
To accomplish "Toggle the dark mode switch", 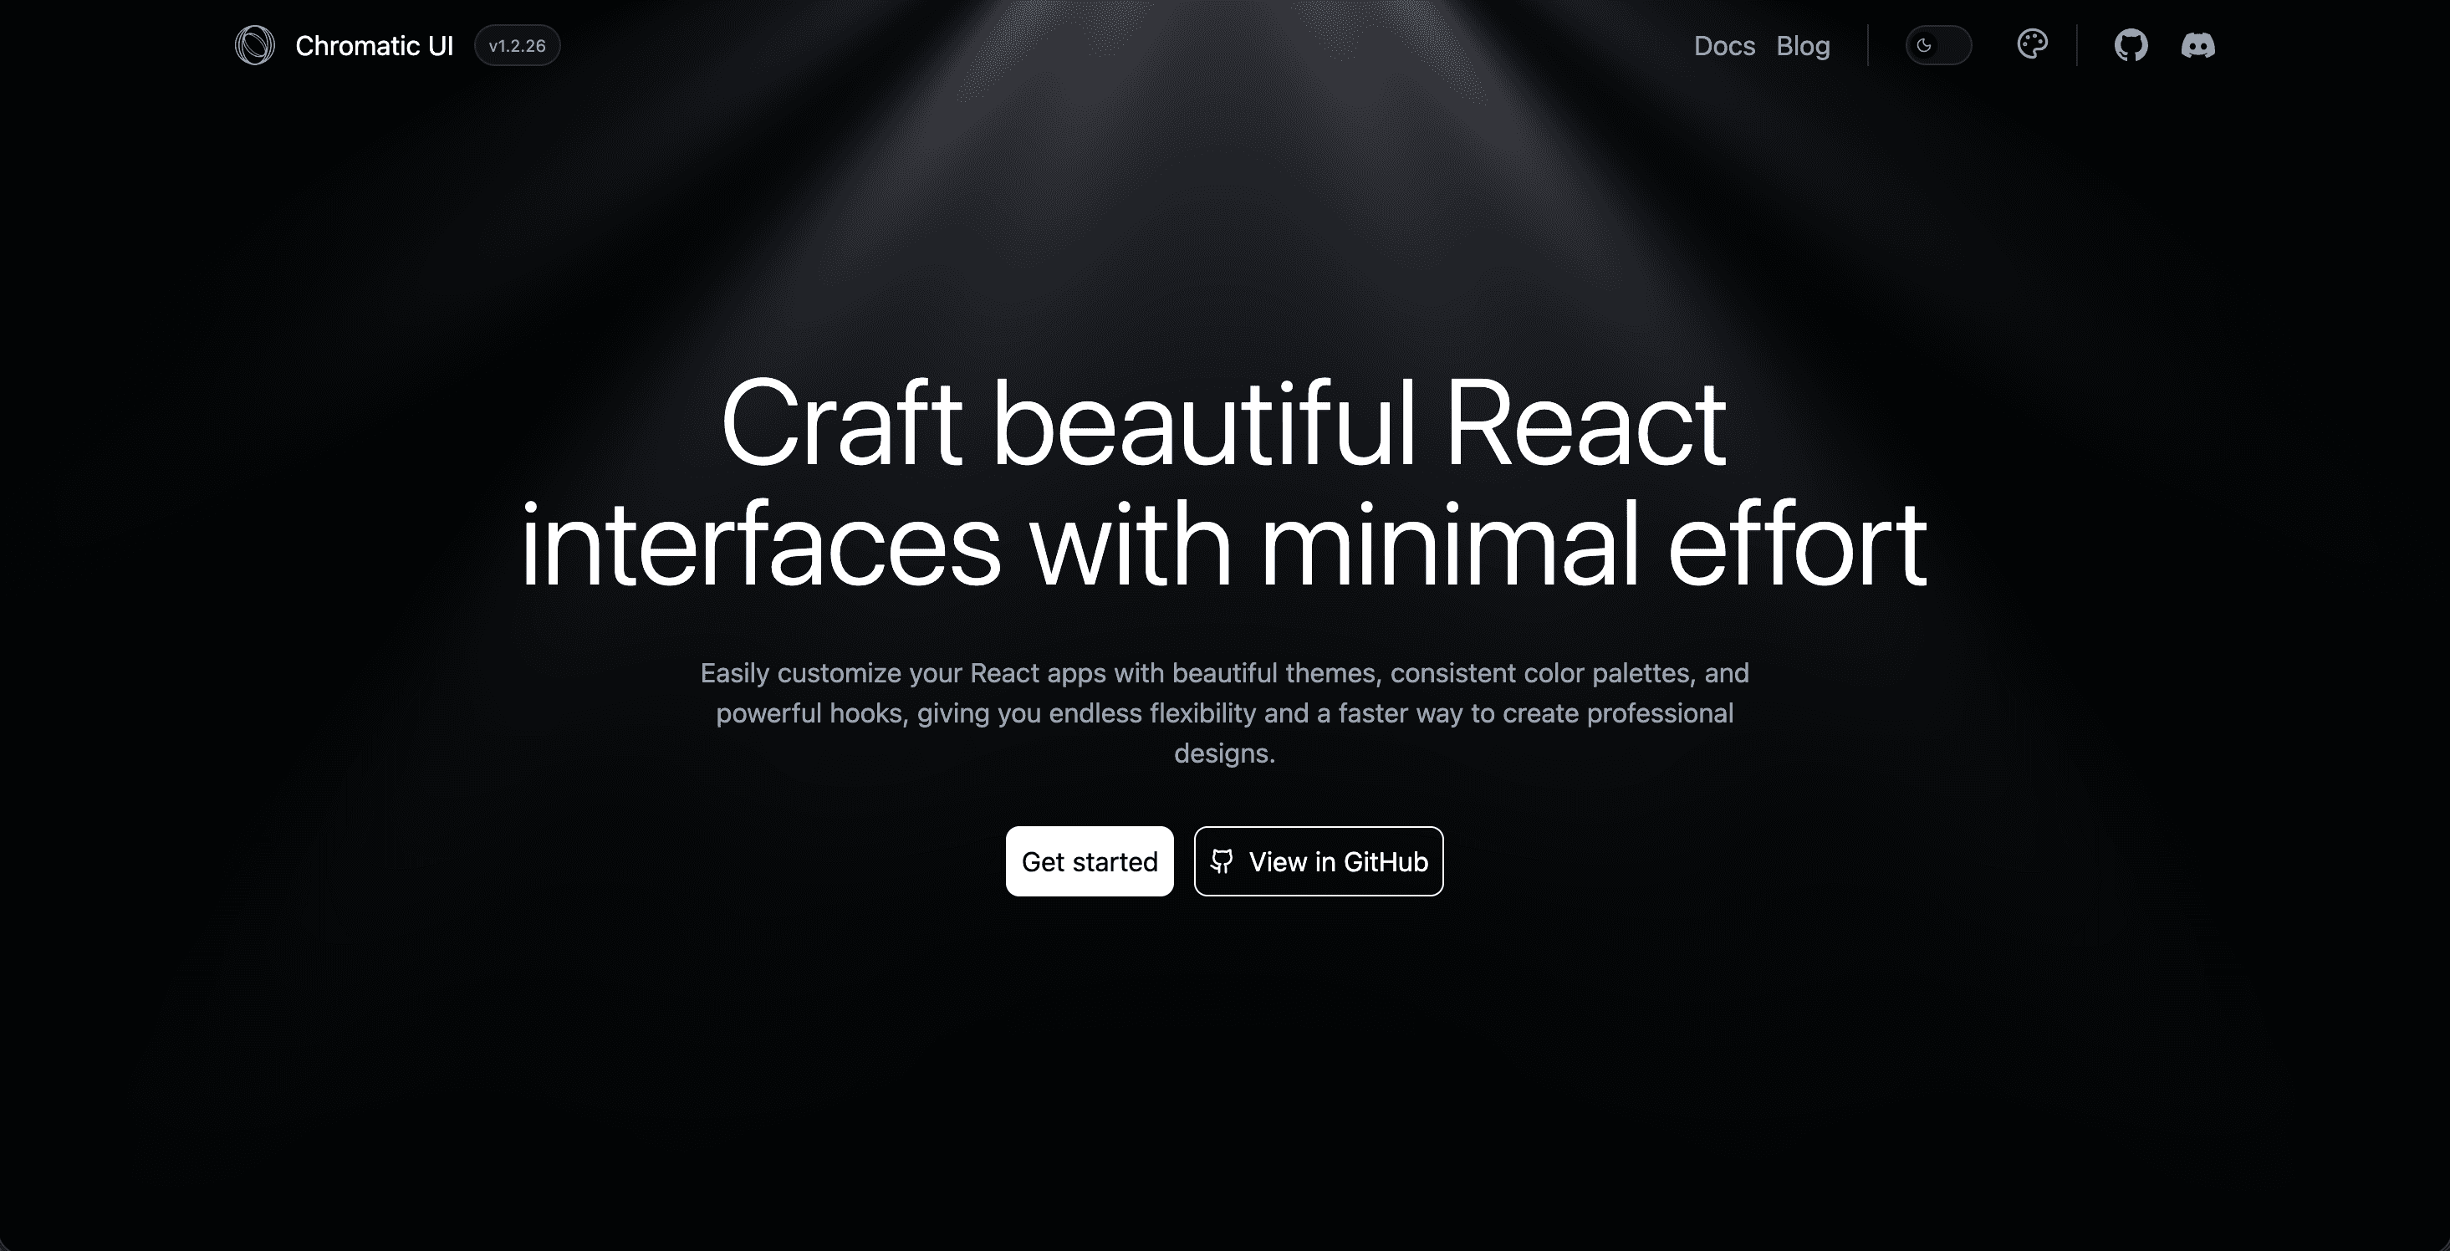I will (1938, 46).
